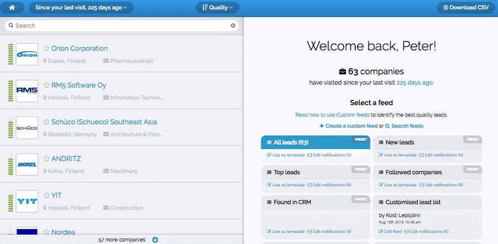Star Schüco Southeast Asia company
The height and width of the screenshot is (244, 498).
tap(46, 122)
